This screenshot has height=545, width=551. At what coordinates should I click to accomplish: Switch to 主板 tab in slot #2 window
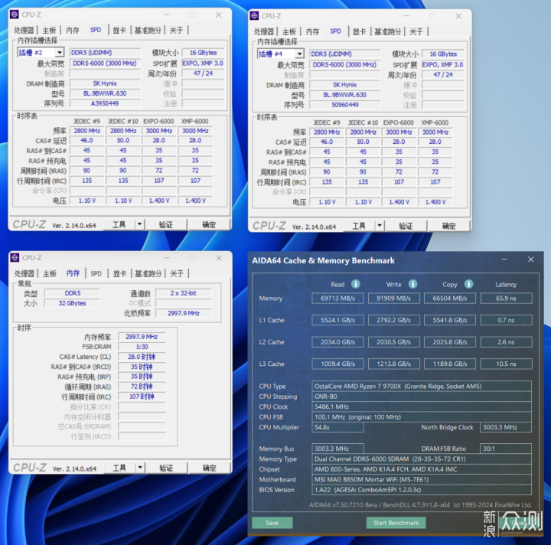49,31
